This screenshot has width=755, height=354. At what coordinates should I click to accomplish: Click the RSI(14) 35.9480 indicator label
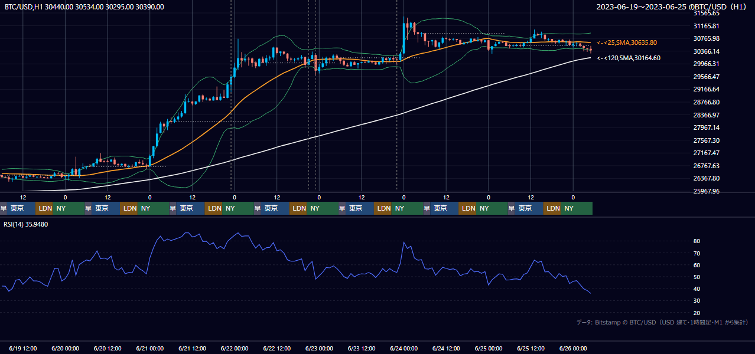click(27, 224)
